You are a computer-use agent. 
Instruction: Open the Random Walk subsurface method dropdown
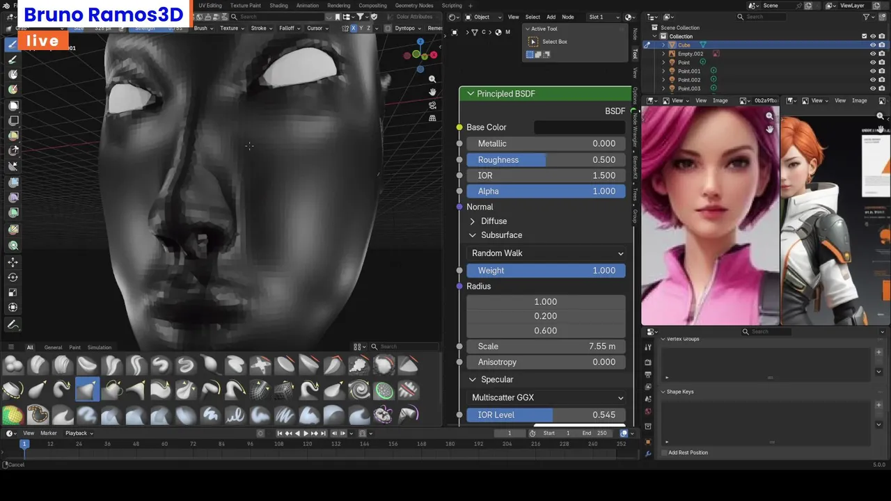click(x=546, y=253)
